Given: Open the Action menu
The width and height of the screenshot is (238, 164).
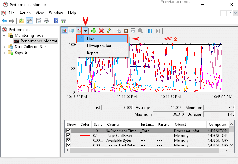Looking at the screenshot, I should tap(25, 13).
